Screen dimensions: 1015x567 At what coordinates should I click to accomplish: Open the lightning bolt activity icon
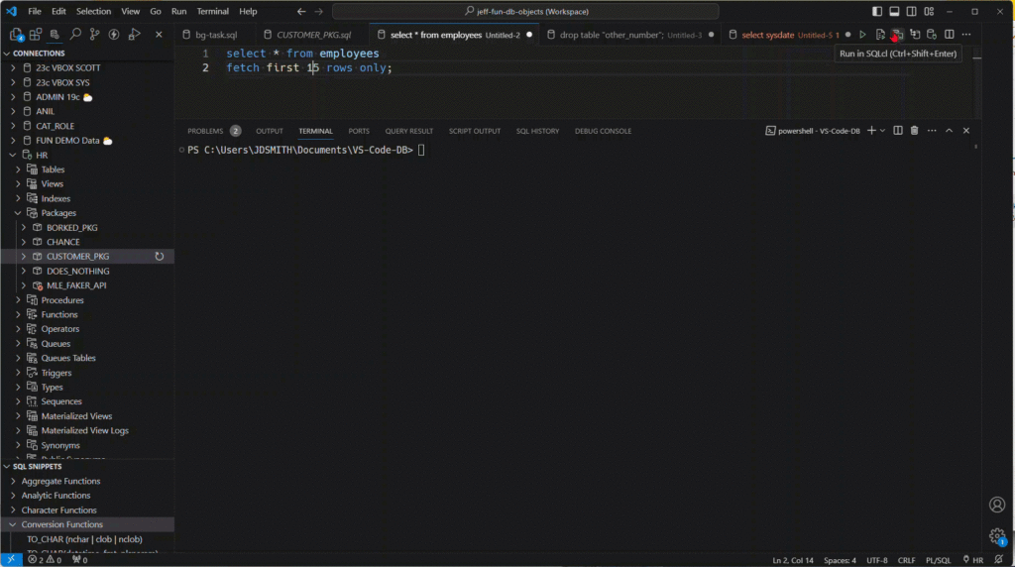pos(114,35)
